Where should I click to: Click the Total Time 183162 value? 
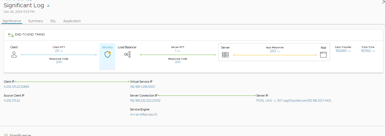(366, 51)
